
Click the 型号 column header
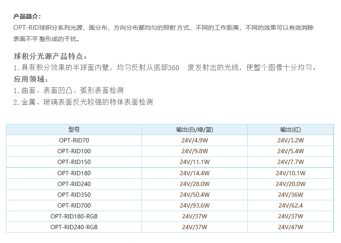[x=74, y=129]
